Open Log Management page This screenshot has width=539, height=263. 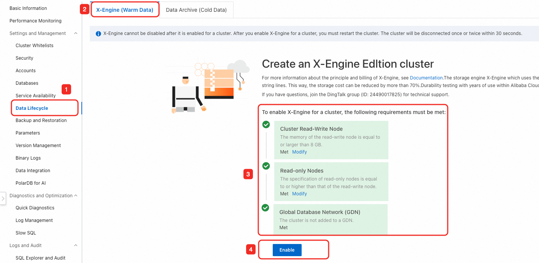(34, 220)
